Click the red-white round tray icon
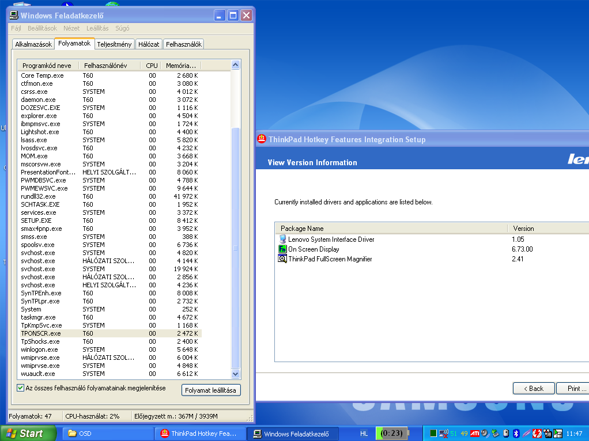 tap(537, 434)
